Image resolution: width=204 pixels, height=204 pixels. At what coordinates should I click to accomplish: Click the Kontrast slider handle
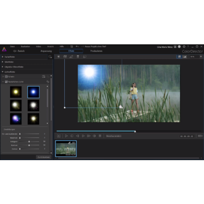[x=29, y=145]
